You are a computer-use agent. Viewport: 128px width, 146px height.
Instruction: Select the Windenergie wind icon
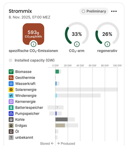tap(11, 96)
